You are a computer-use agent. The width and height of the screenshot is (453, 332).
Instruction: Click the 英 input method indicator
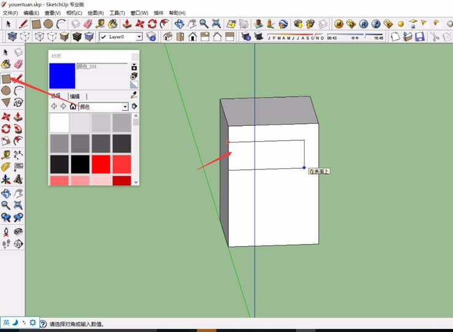(x=6, y=323)
